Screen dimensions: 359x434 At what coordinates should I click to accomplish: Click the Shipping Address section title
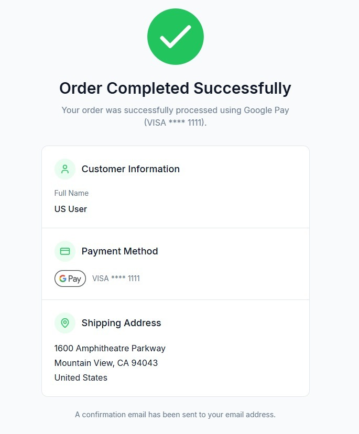tap(121, 323)
